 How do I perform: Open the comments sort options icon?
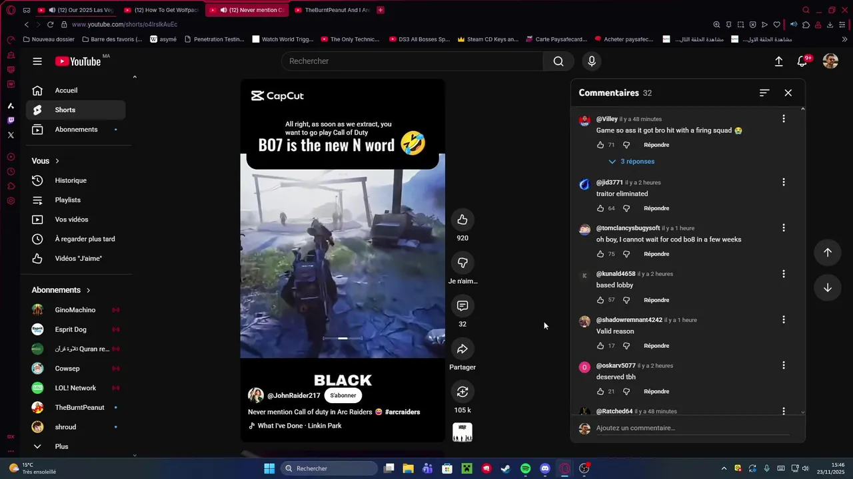click(764, 93)
